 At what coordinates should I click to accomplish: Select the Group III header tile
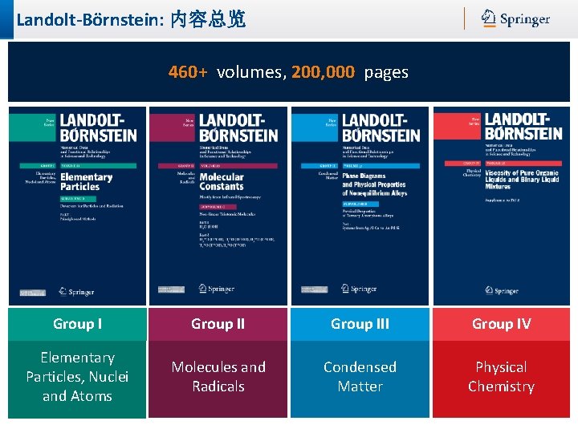click(x=360, y=325)
